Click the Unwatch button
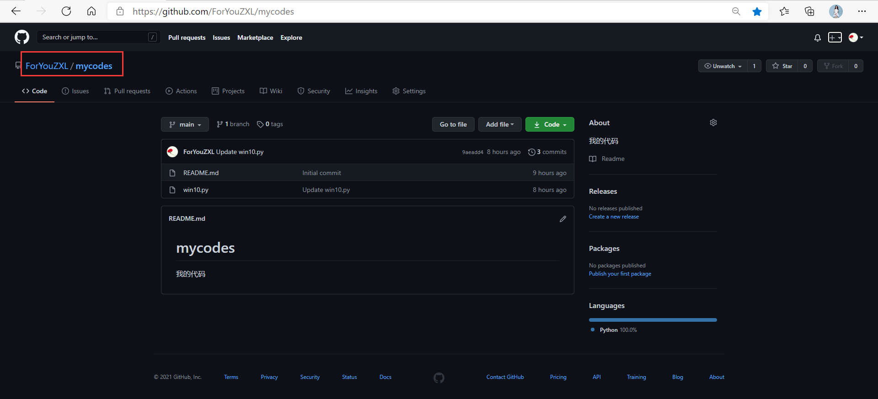 (x=723, y=66)
